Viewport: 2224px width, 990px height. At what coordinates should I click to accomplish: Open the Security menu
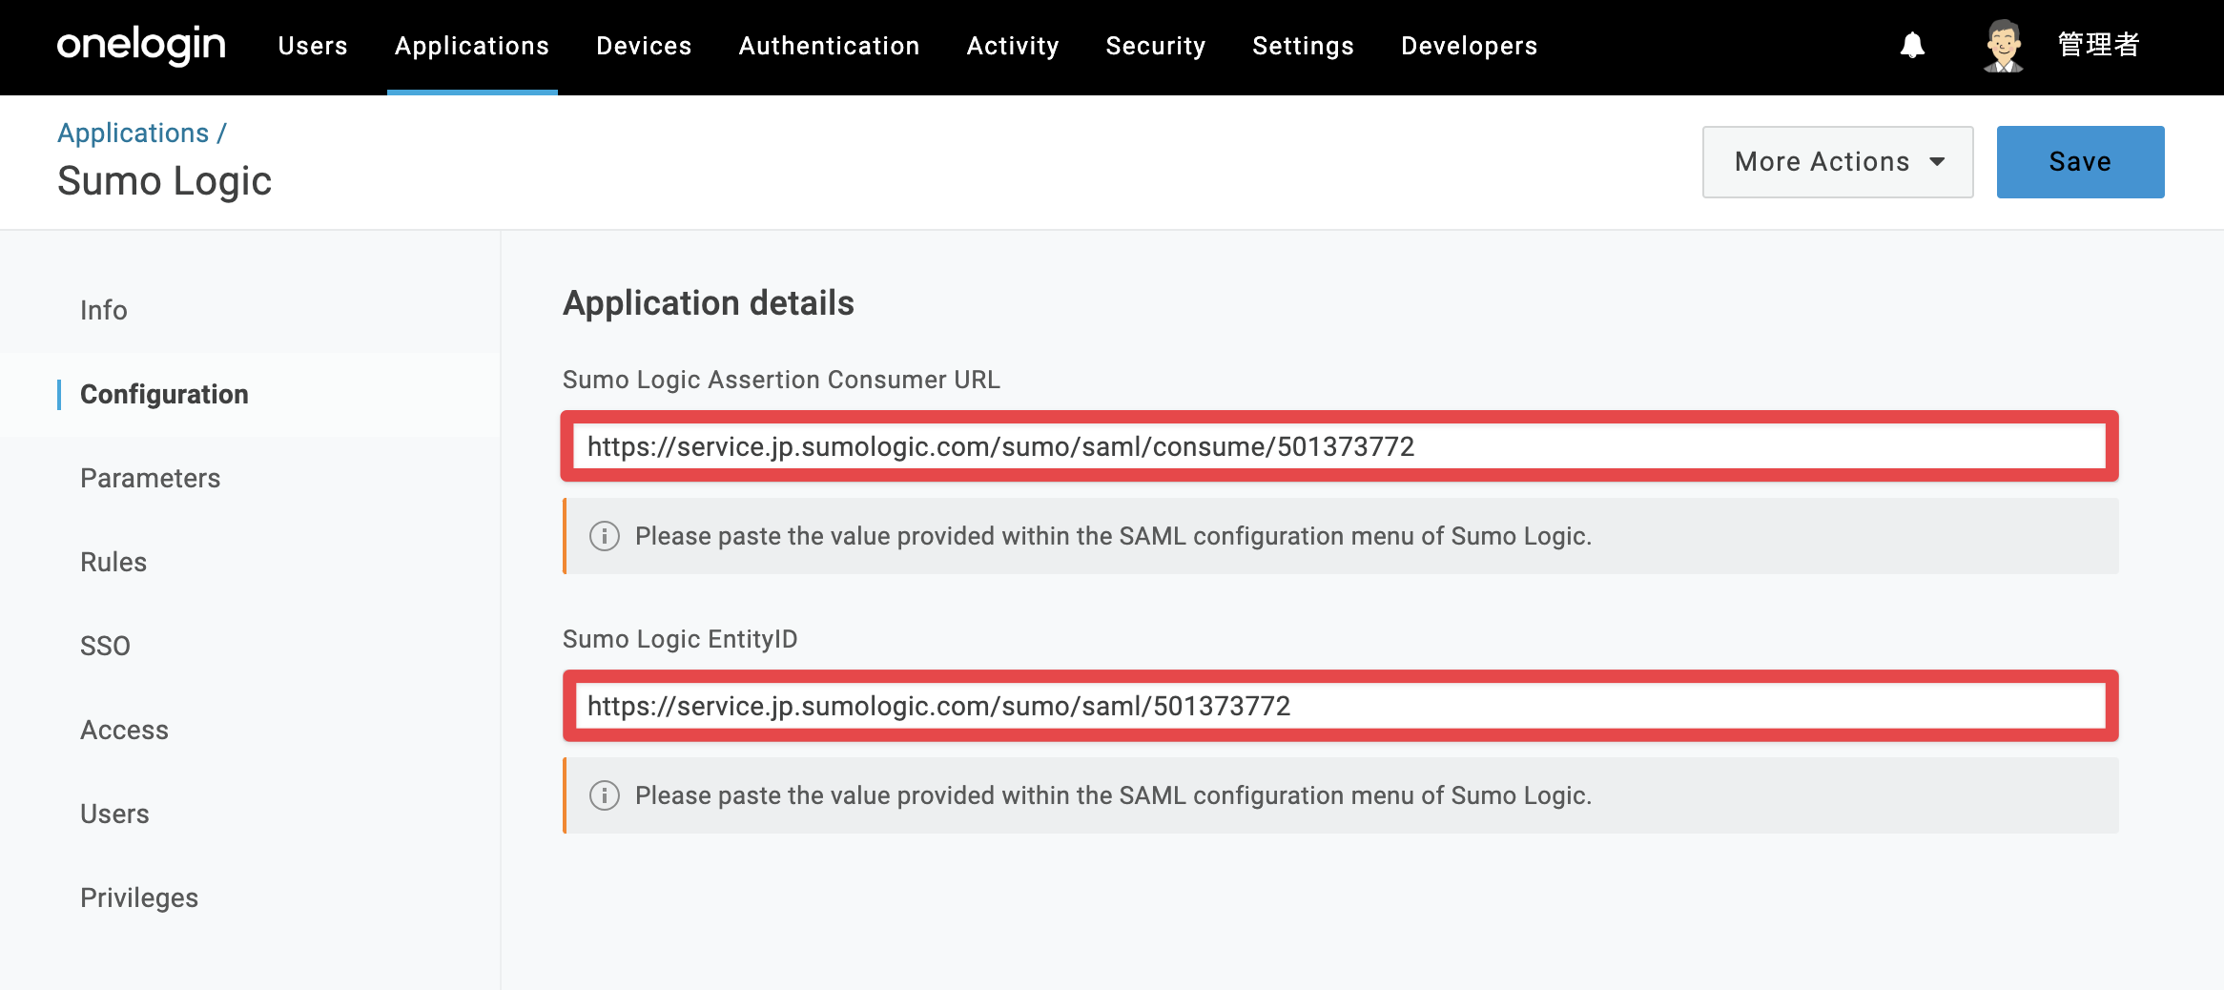1156,46
